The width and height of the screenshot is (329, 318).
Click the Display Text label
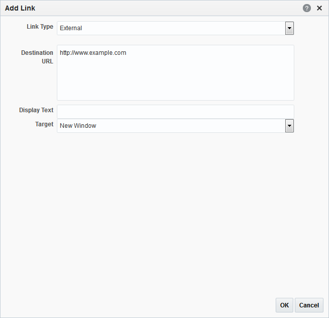point(36,110)
